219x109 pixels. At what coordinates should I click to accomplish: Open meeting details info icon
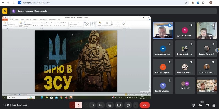(x=193, y=105)
